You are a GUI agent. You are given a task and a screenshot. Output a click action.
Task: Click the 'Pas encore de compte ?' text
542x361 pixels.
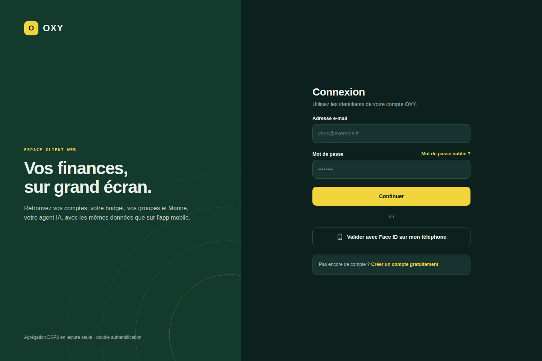(x=344, y=264)
